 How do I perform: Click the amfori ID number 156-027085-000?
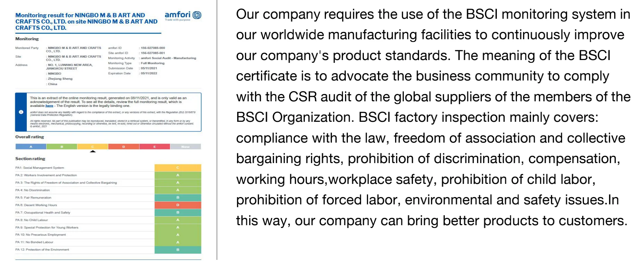pos(153,48)
